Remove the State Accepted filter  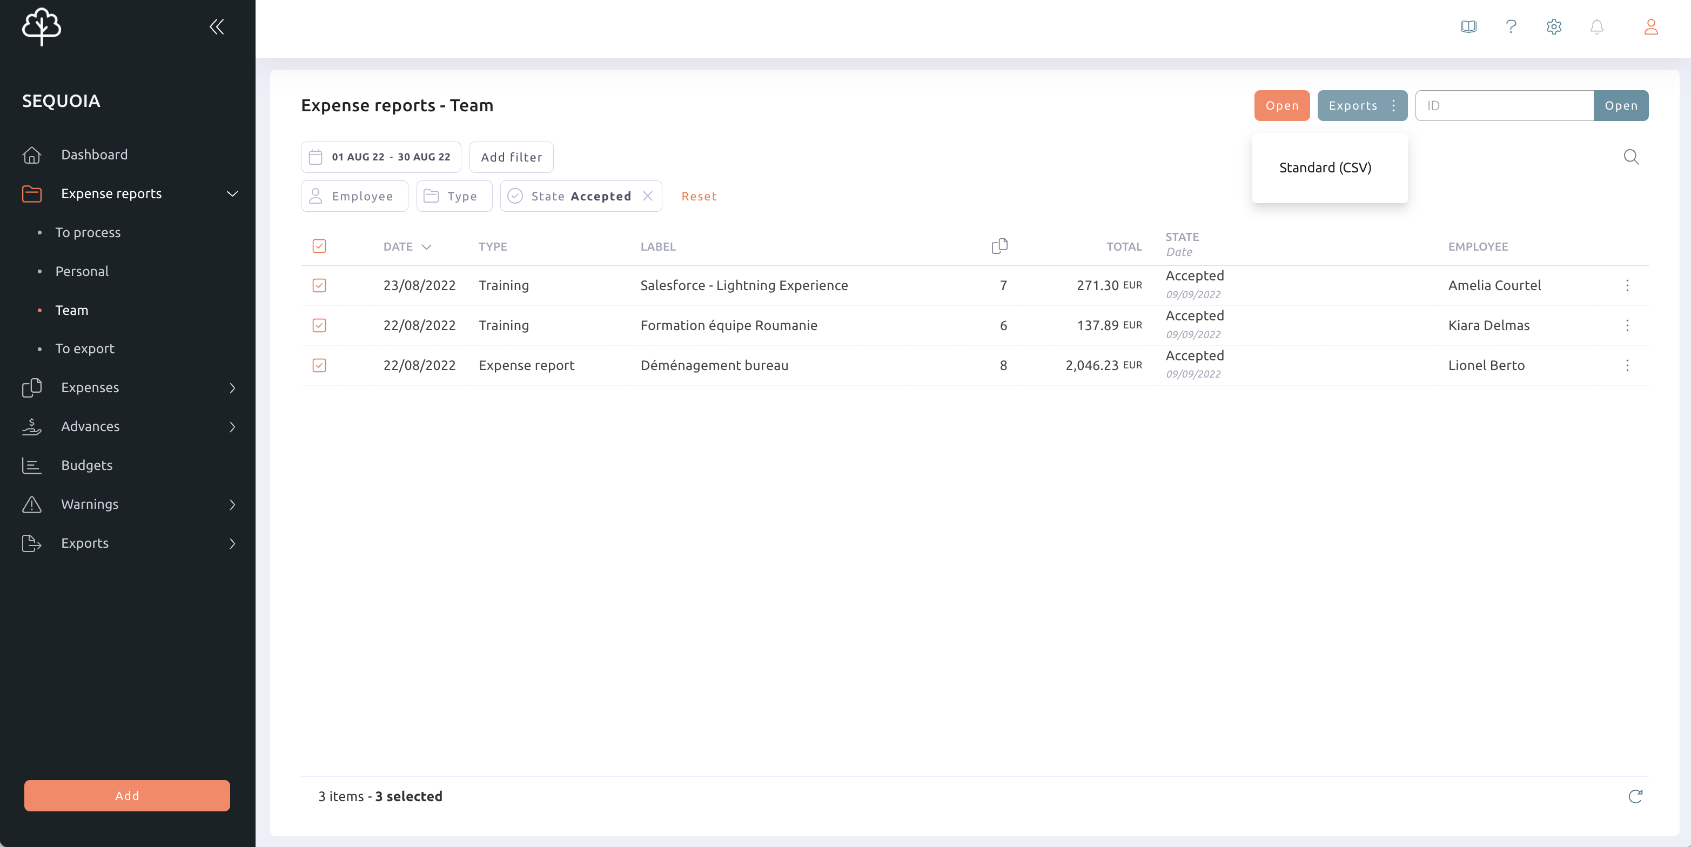tap(648, 196)
